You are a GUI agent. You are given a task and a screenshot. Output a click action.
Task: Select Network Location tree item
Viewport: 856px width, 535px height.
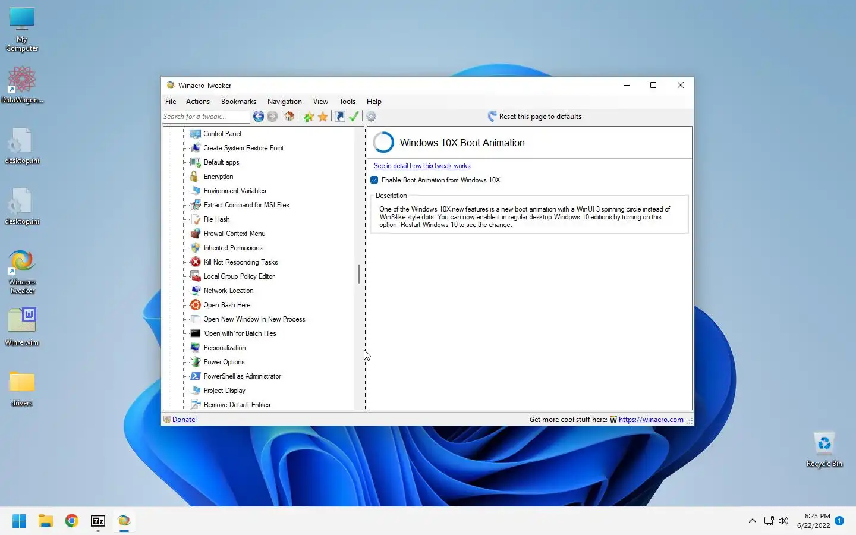coord(228,291)
